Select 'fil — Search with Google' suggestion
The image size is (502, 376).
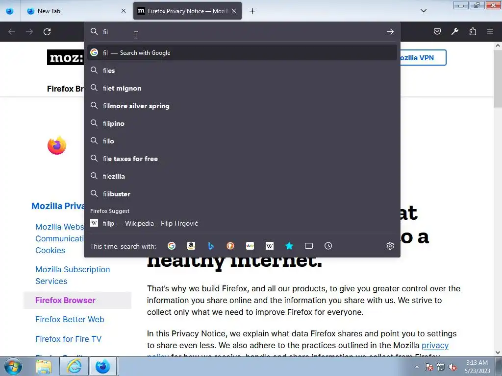242,53
